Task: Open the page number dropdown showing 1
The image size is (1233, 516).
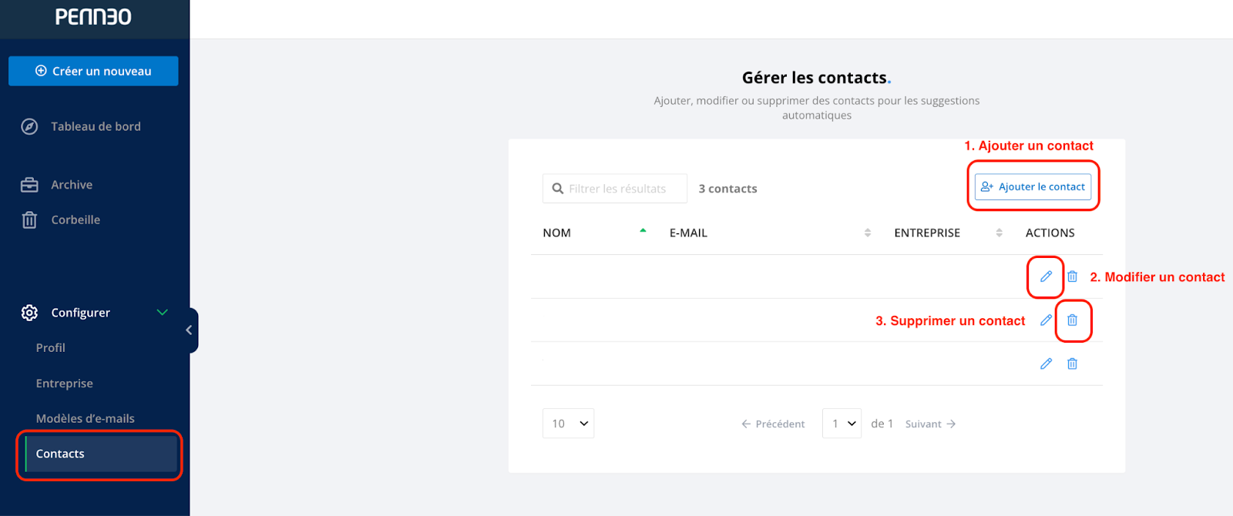Action: [x=842, y=424]
